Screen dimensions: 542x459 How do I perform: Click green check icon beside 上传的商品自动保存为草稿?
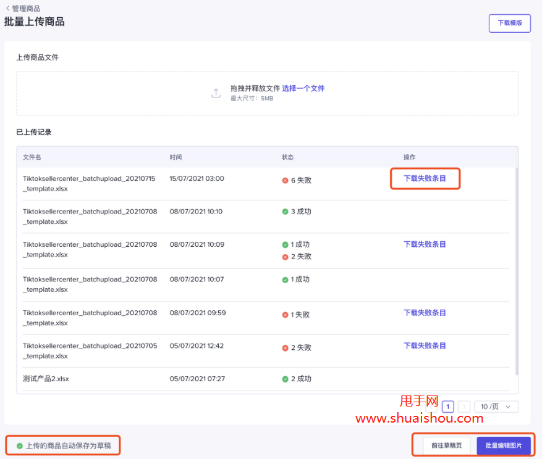tap(20, 445)
